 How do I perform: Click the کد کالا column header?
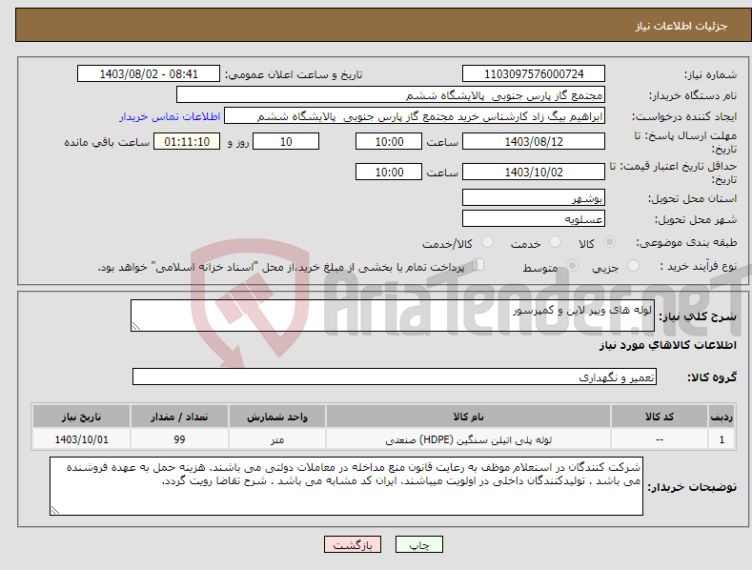(660, 417)
